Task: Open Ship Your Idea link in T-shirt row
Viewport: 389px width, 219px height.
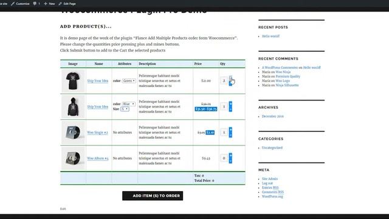Action: point(98,81)
